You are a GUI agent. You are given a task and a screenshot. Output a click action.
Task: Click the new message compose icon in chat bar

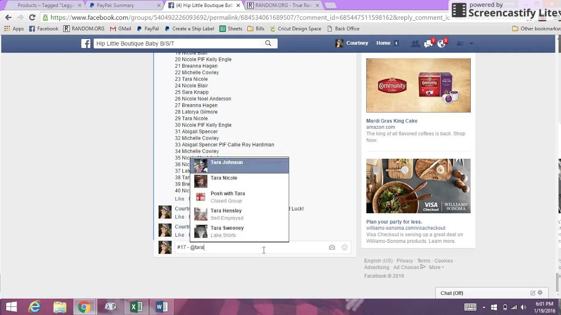point(533,293)
